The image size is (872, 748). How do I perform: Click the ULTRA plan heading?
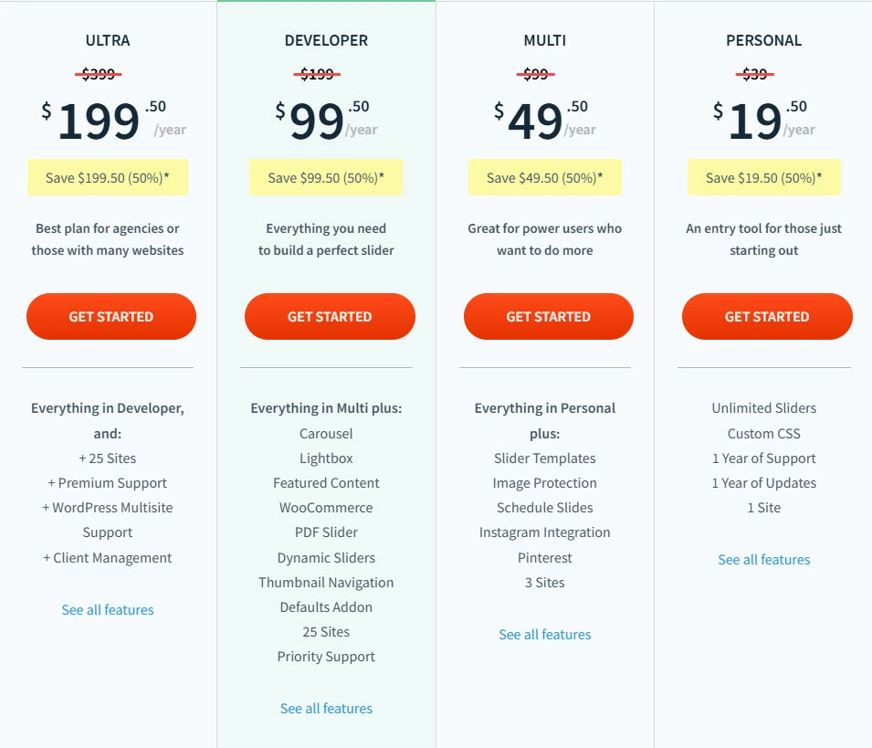pyautogui.click(x=108, y=41)
